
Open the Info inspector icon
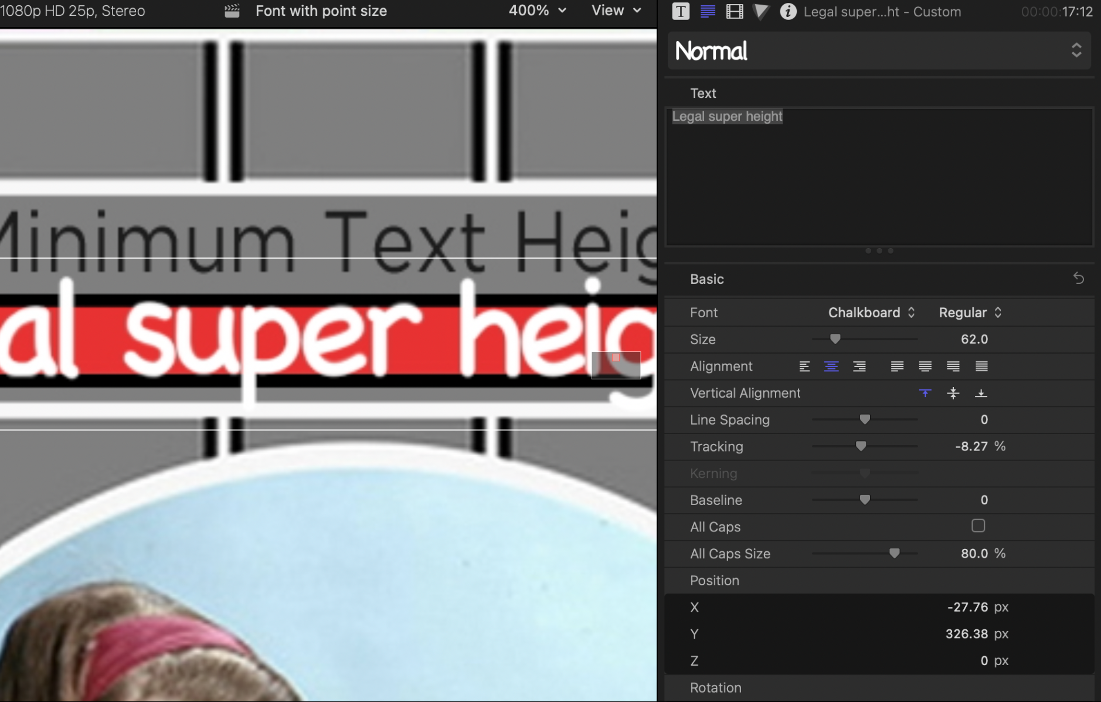tap(788, 11)
